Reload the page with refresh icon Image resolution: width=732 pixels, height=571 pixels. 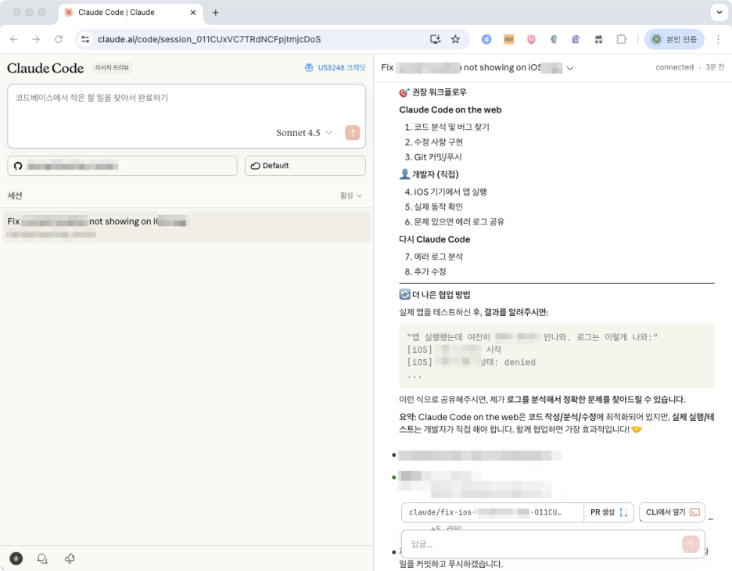tap(59, 39)
